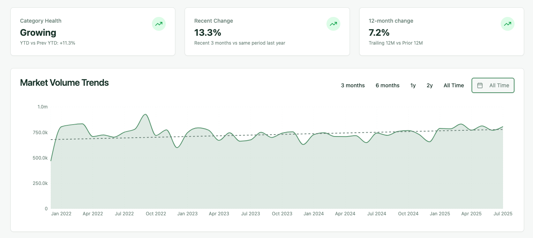Click the Market Volume Trends heading
Screen dimensions: 533x238
(x=64, y=83)
